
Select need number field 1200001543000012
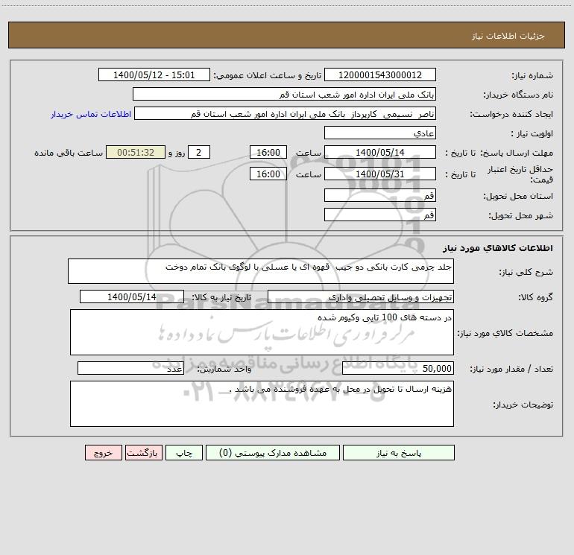pyautogui.click(x=380, y=74)
